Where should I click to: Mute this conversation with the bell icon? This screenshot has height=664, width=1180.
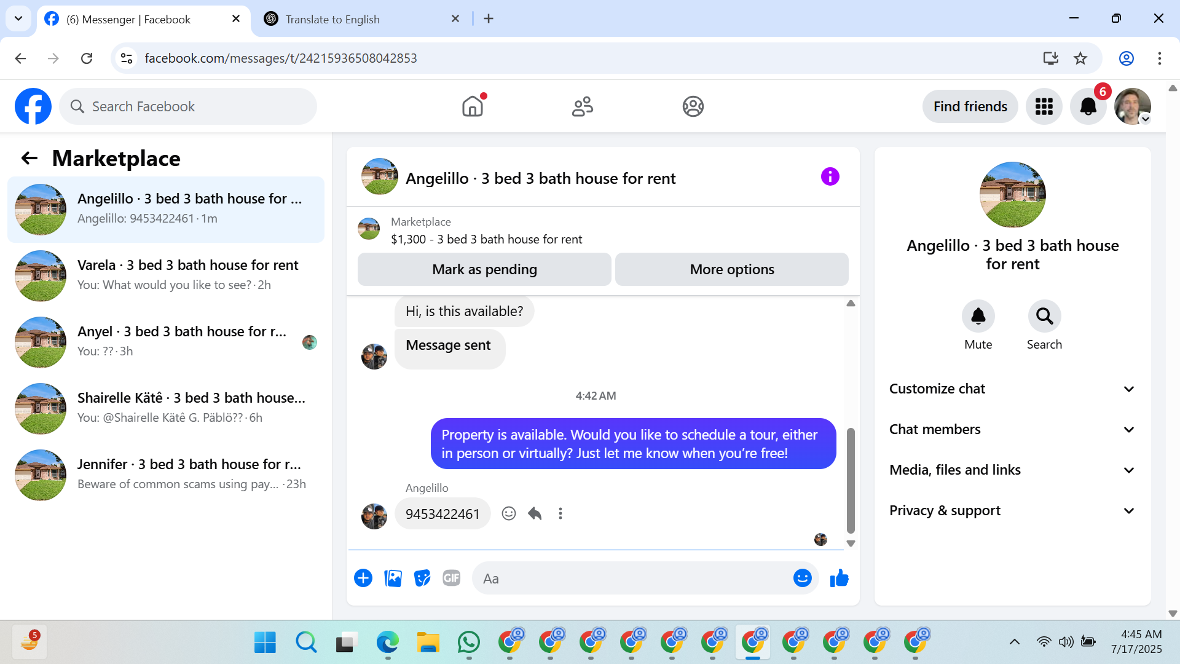tap(978, 316)
